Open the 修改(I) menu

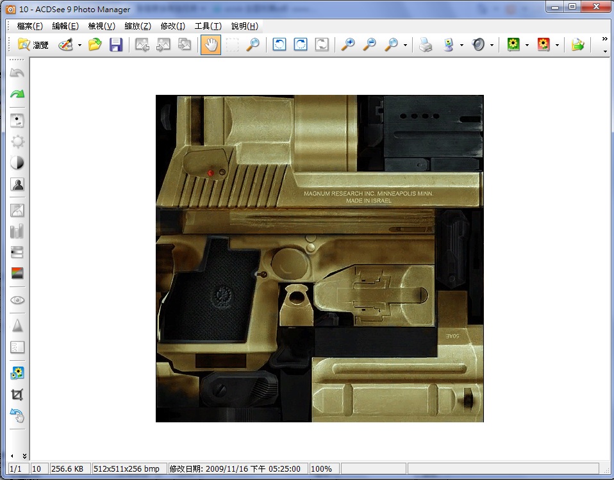(x=172, y=26)
